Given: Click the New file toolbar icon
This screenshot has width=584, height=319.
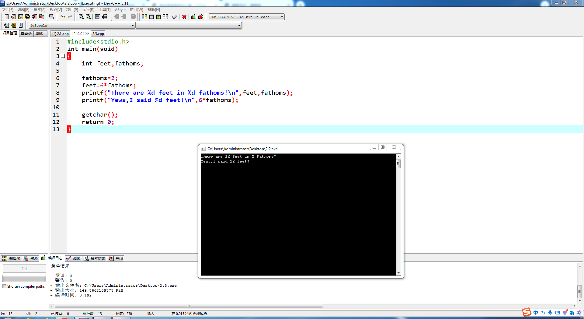Looking at the screenshot, I should click(x=6, y=17).
